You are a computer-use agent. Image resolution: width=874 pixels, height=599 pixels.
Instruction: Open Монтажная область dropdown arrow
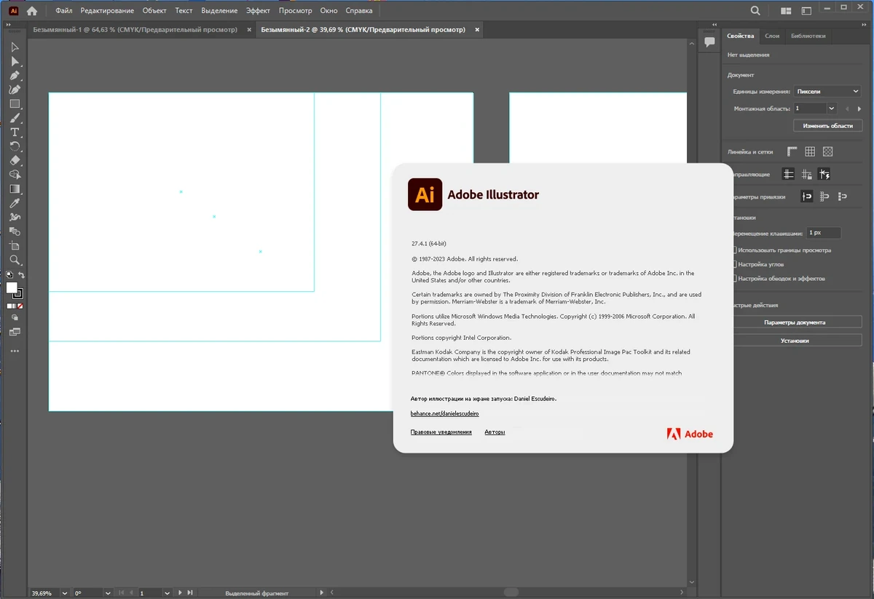[832, 108]
